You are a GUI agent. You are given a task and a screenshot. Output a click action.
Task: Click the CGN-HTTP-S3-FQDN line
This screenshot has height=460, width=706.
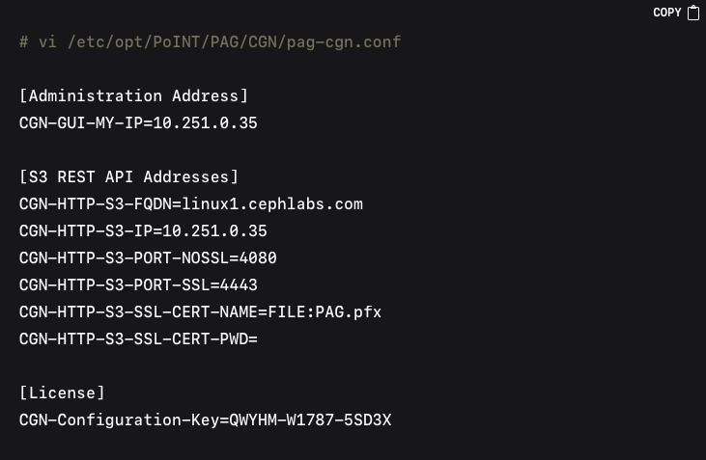point(191,203)
